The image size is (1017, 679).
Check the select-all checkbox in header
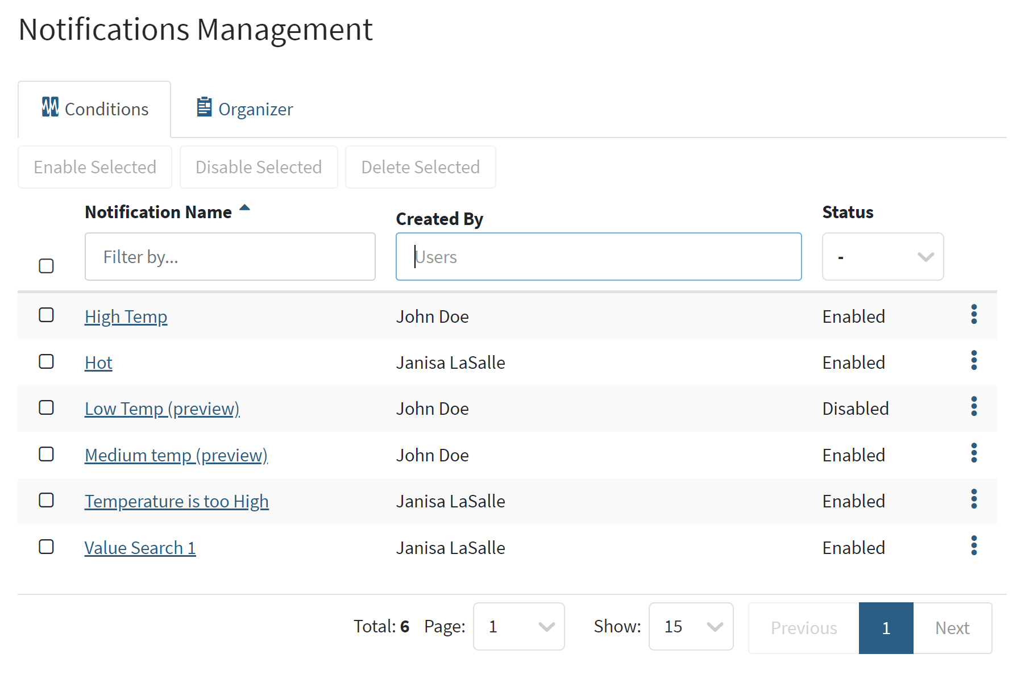[x=46, y=265]
